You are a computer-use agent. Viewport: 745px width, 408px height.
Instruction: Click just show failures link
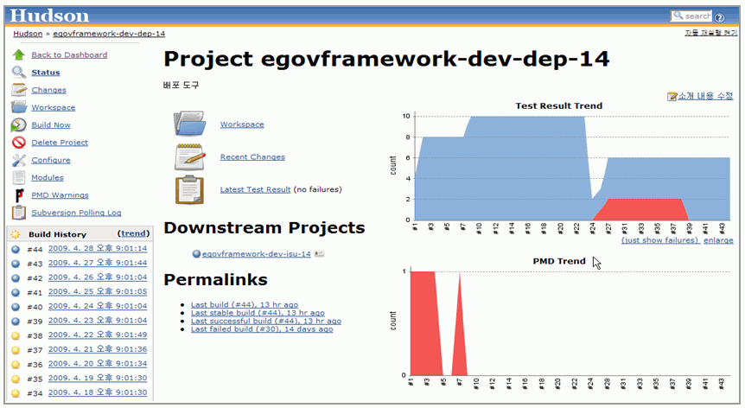click(660, 240)
